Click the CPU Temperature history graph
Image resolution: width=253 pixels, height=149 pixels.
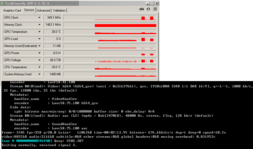[x=110, y=67]
